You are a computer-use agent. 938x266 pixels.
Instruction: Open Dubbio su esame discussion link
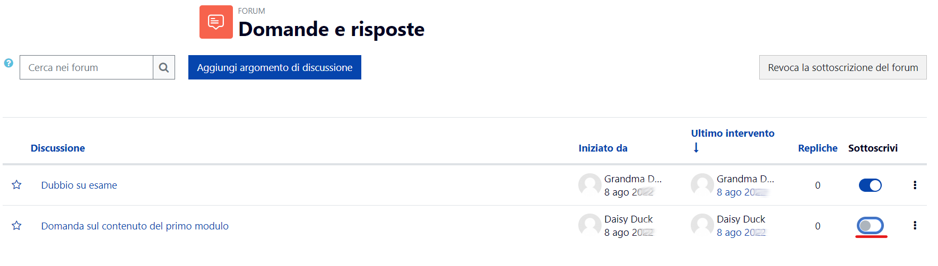[x=79, y=185]
